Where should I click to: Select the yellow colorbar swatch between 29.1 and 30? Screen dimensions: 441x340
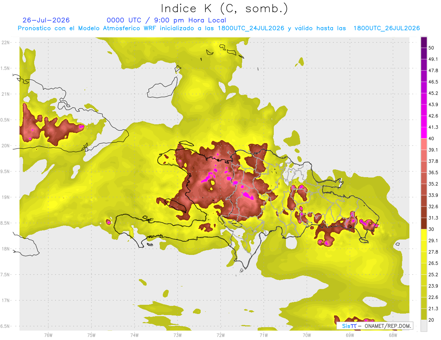click(424, 235)
